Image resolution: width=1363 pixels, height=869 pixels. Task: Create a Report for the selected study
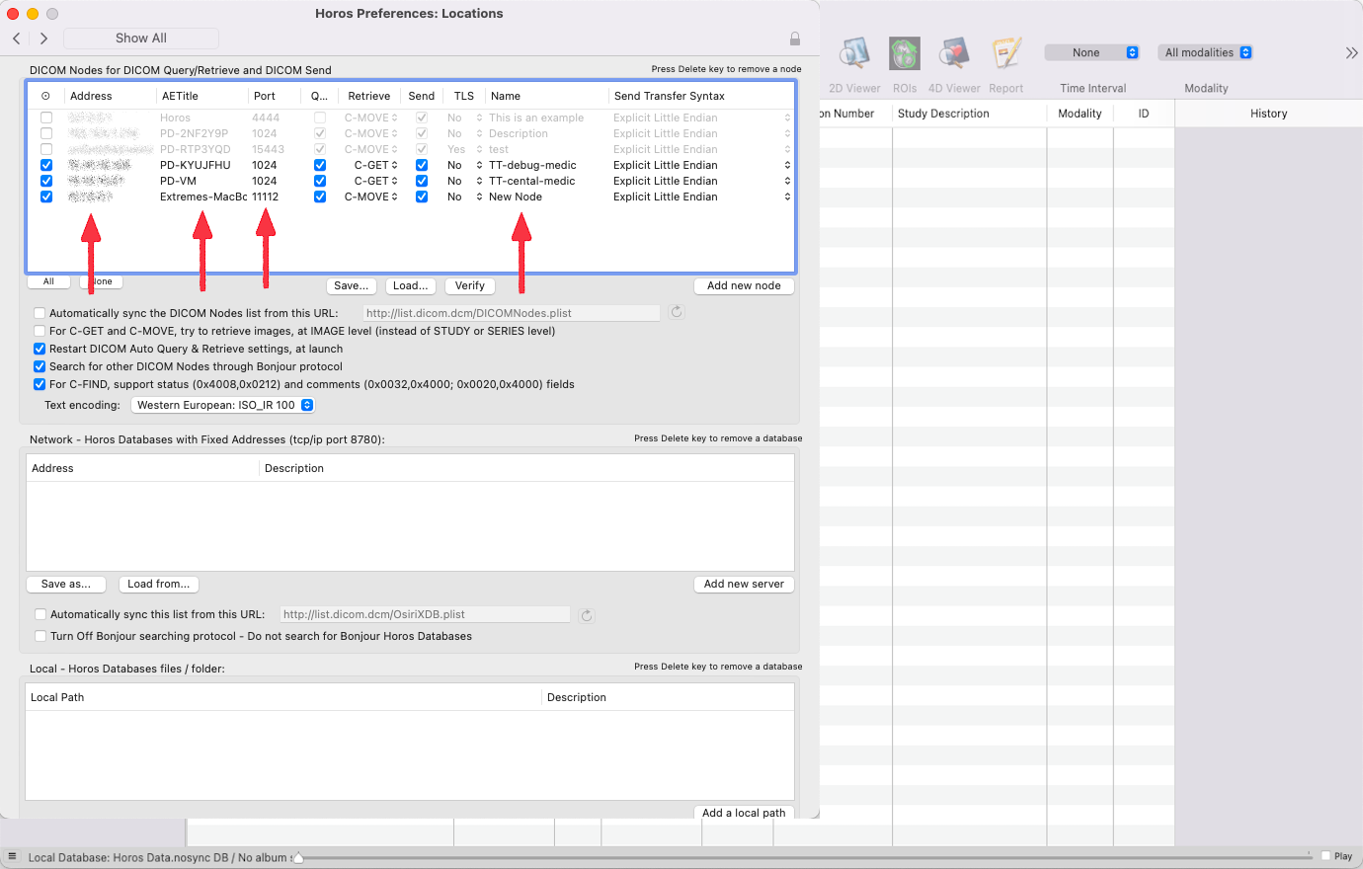[x=1005, y=54]
